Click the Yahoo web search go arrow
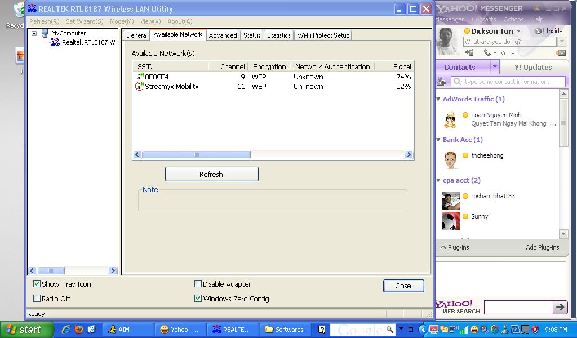The height and width of the screenshot is (338, 577). [x=560, y=307]
